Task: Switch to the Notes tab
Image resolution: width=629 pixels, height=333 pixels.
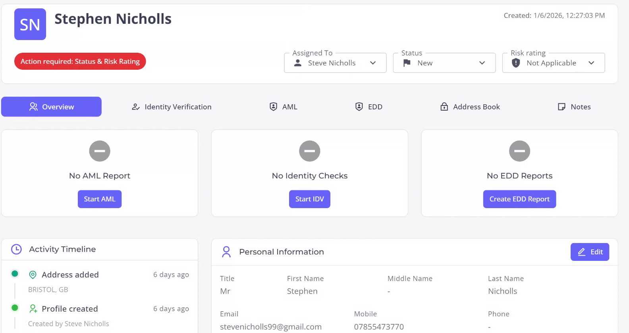Action: (x=574, y=107)
